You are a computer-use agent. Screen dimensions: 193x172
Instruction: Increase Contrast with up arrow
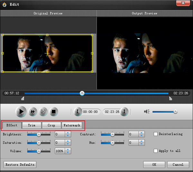point(142,133)
